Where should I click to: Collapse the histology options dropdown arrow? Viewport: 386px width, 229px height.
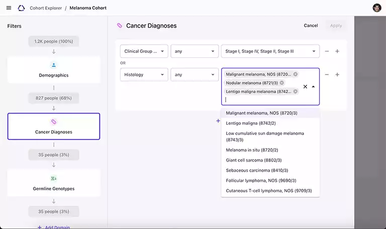coord(313,87)
